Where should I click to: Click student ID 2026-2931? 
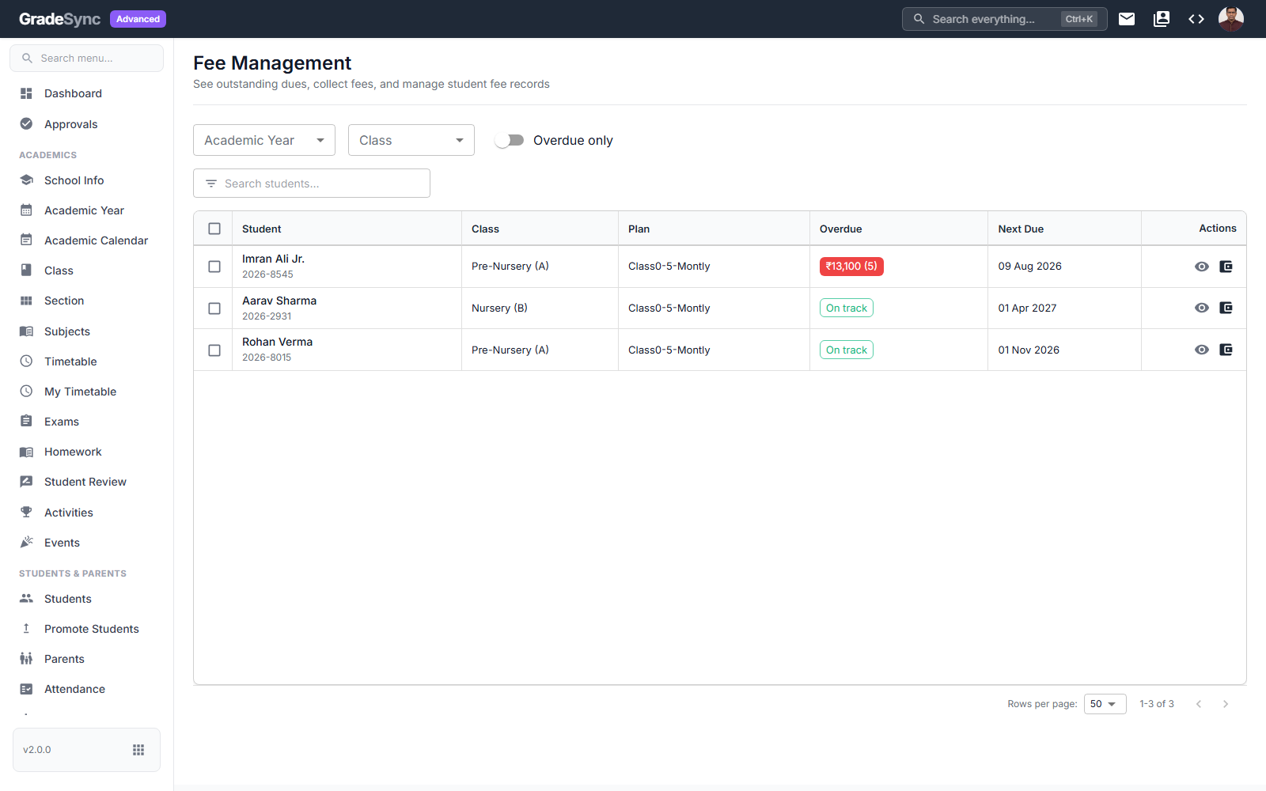click(x=267, y=316)
